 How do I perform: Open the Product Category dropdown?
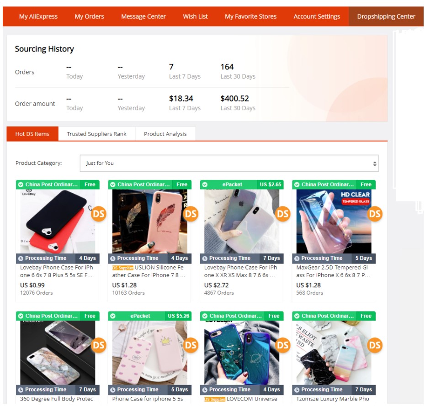click(x=229, y=163)
